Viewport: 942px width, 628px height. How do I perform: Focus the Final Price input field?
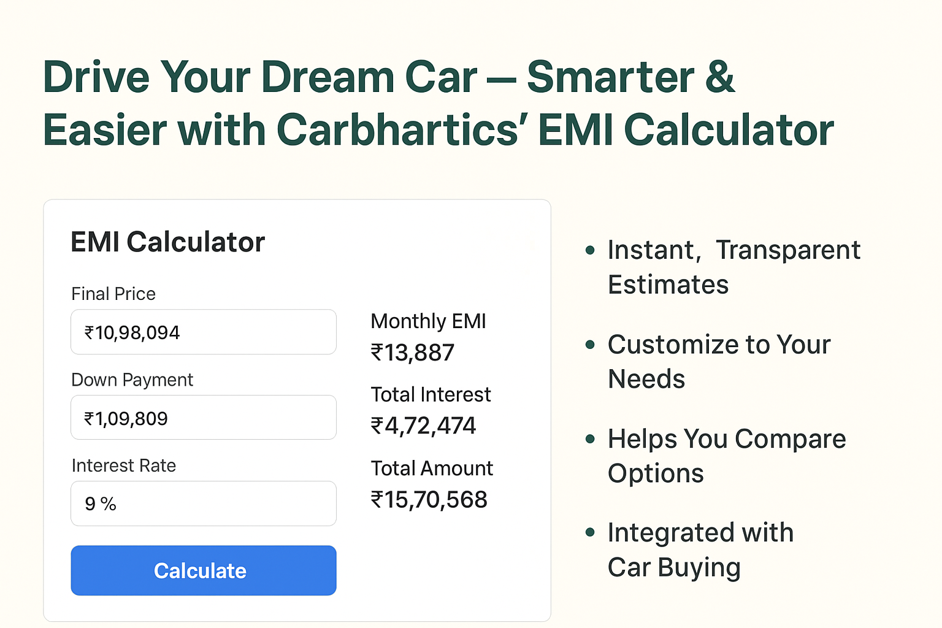pyautogui.click(x=204, y=332)
